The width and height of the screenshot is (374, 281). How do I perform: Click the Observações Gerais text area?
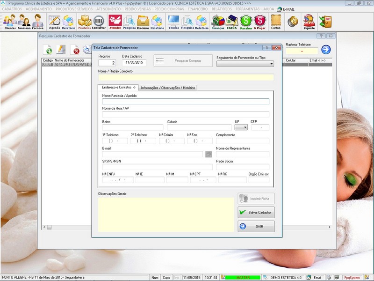[x=166, y=214]
